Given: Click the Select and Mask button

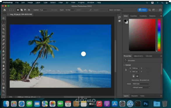Looking at the screenshot, I should point(115,10).
